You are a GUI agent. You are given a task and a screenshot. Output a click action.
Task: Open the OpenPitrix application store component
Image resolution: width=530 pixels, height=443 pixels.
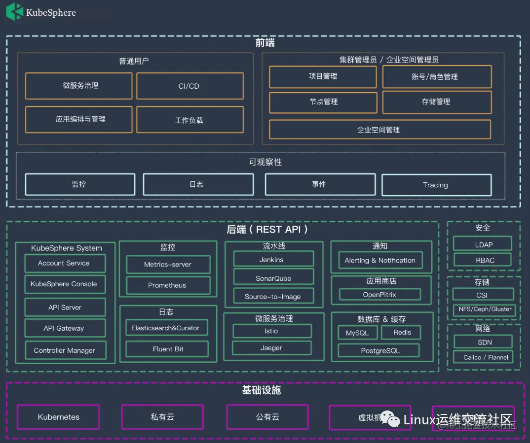point(379,295)
